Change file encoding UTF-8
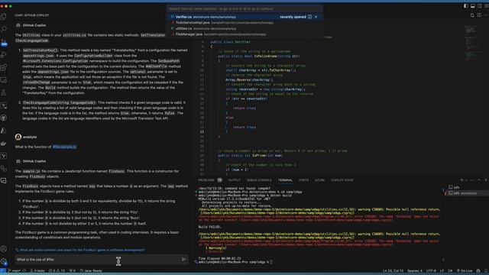This screenshot has height=275, width=489. tap(431, 270)
